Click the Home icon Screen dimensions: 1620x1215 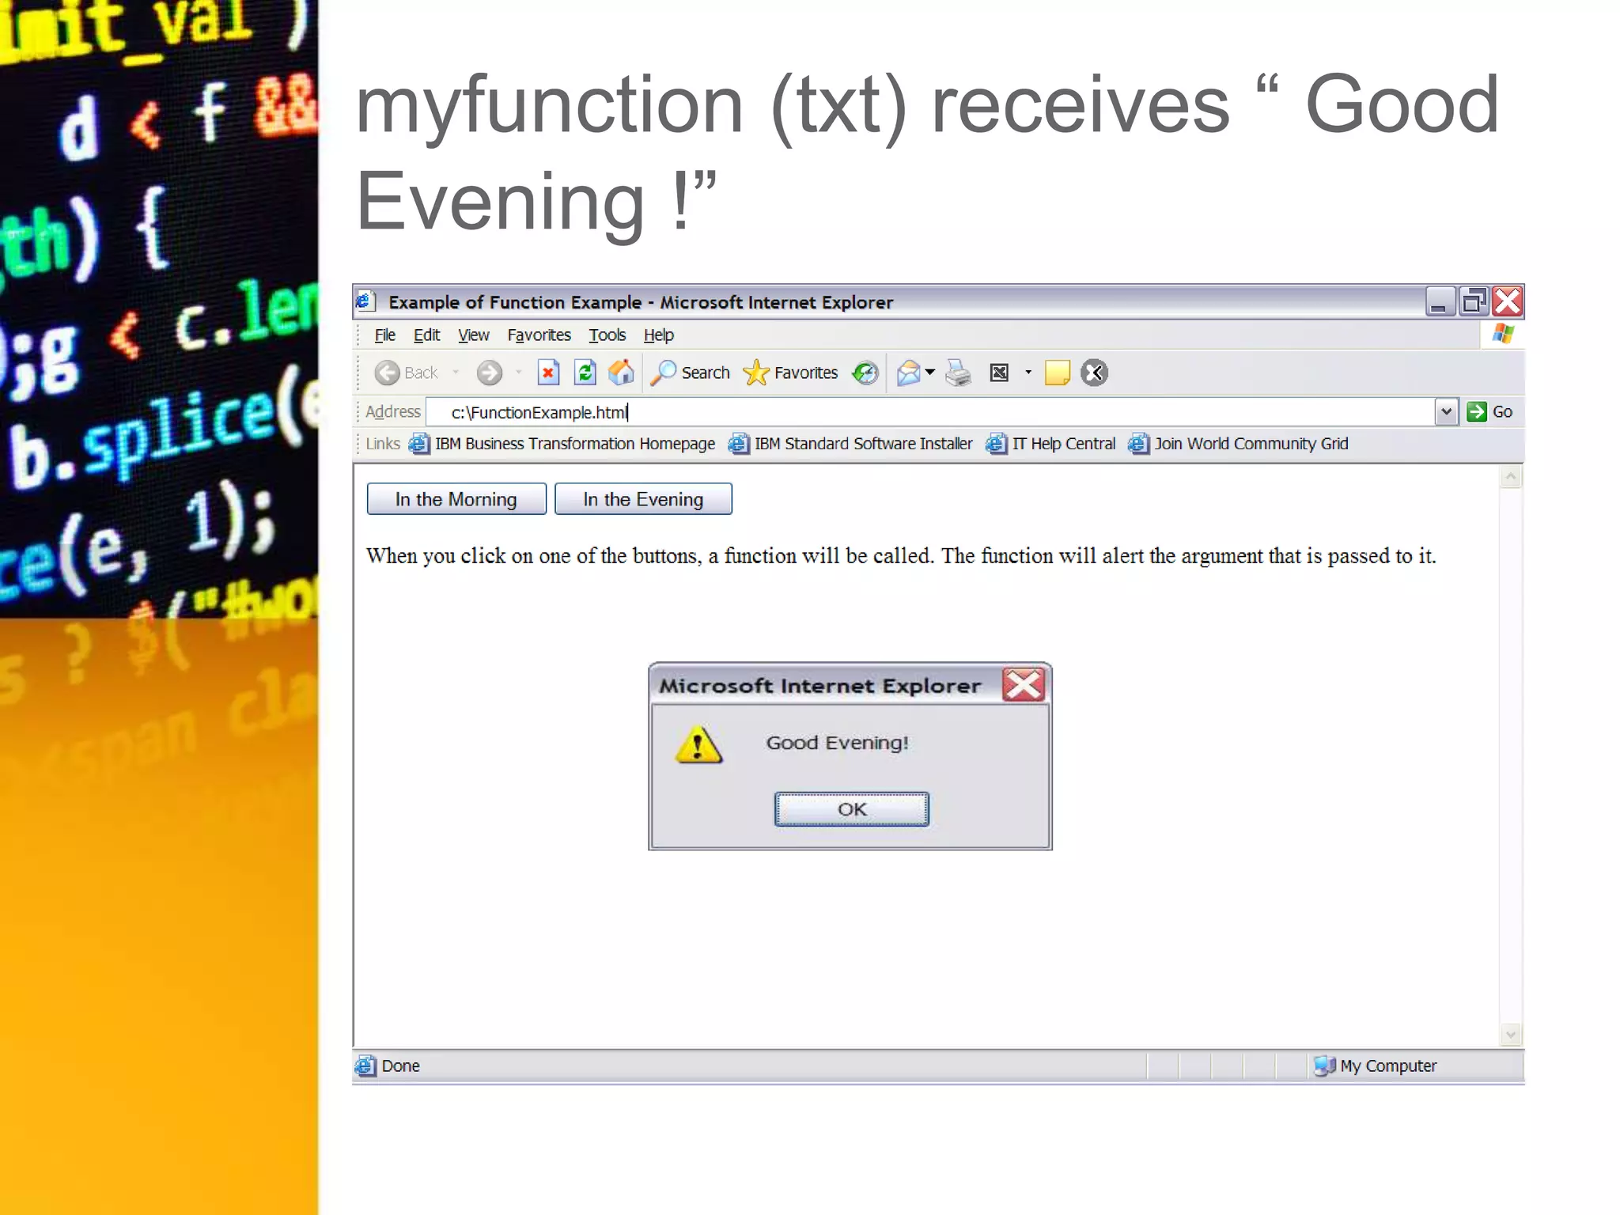tap(622, 373)
